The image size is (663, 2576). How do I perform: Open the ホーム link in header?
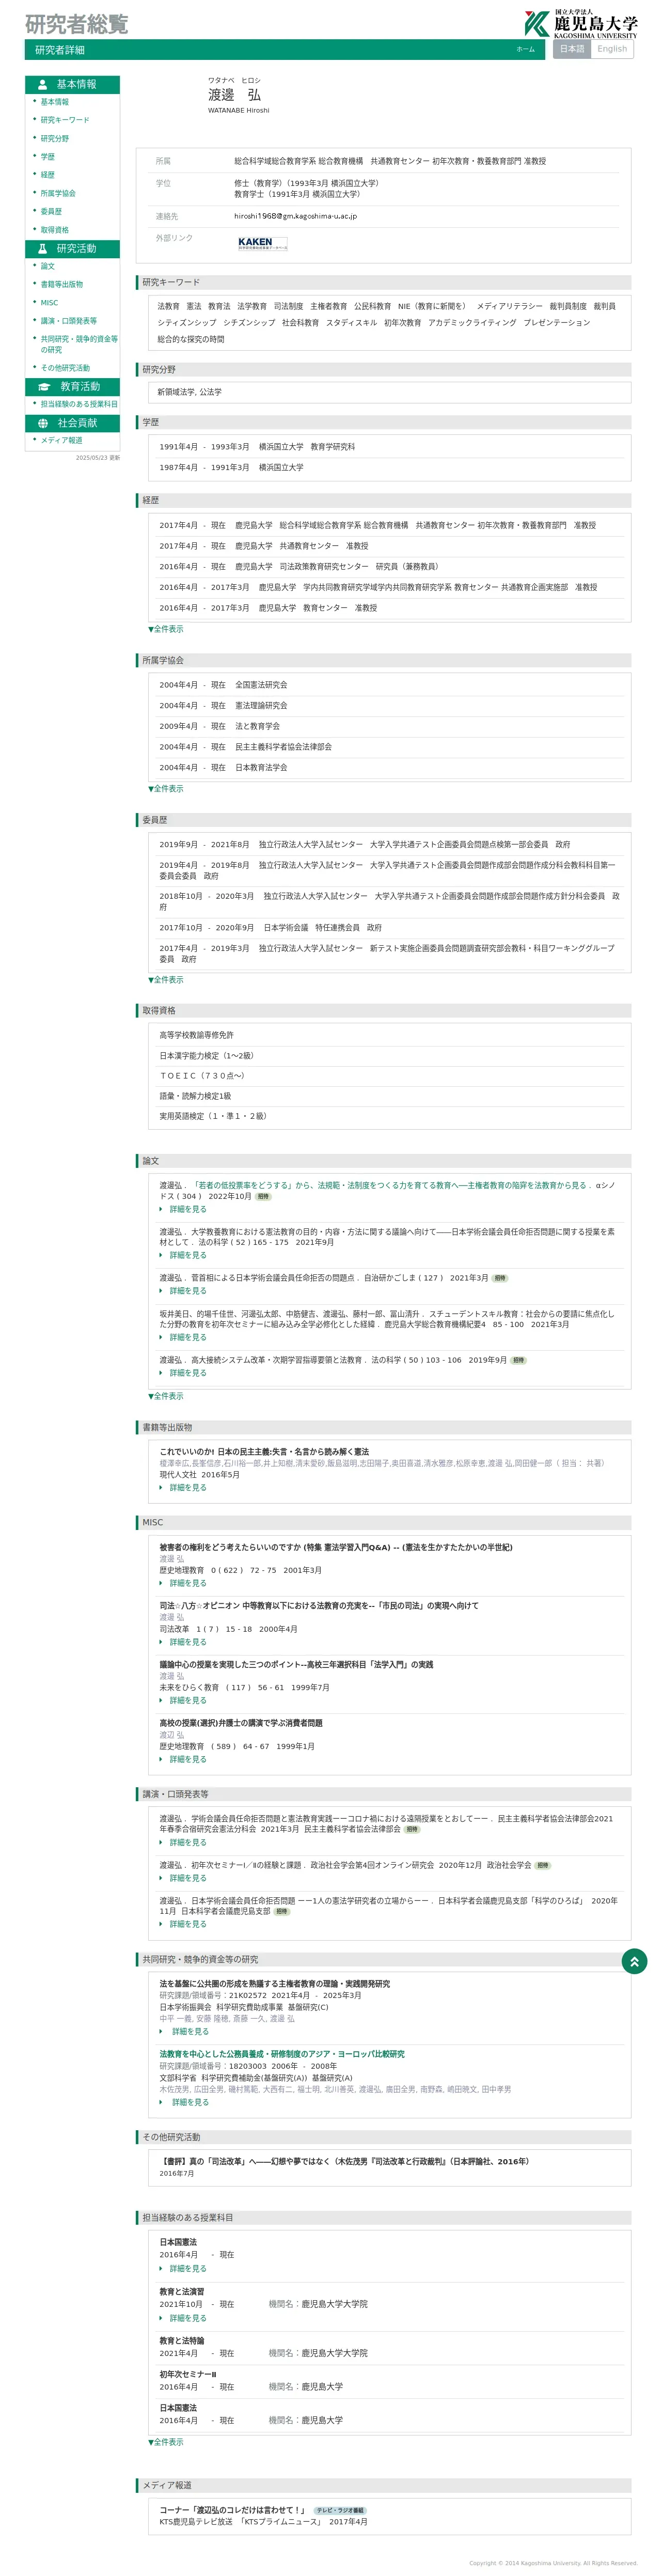click(525, 49)
